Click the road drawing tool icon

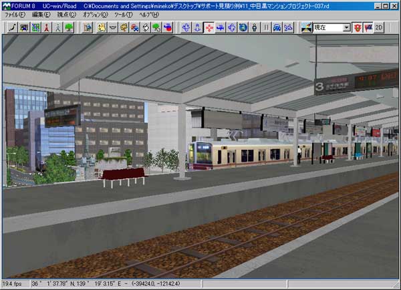(x=11, y=27)
